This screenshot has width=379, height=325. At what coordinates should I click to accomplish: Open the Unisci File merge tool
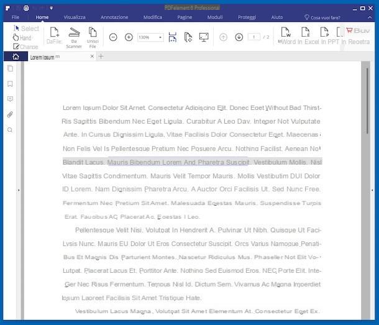pos(93,37)
